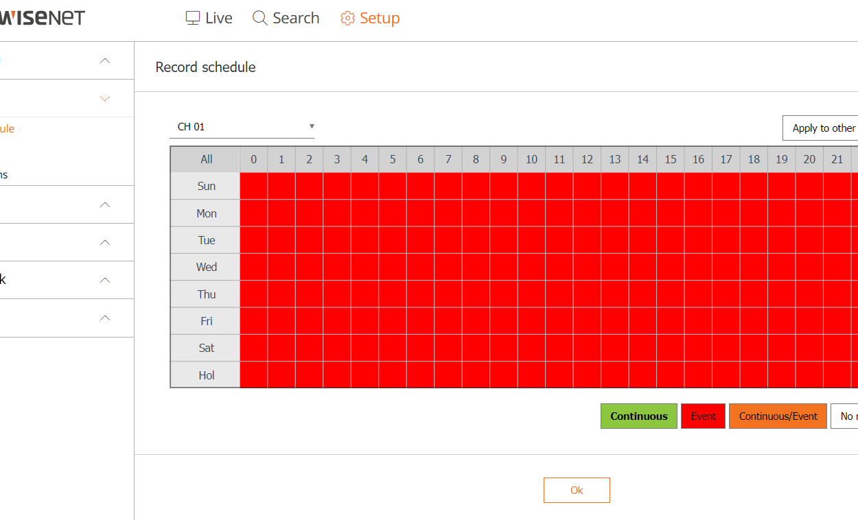The width and height of the screenshot is (858, 520).
Task: Expand the first sidebar section chevron
Action: [x=105, y=60]
